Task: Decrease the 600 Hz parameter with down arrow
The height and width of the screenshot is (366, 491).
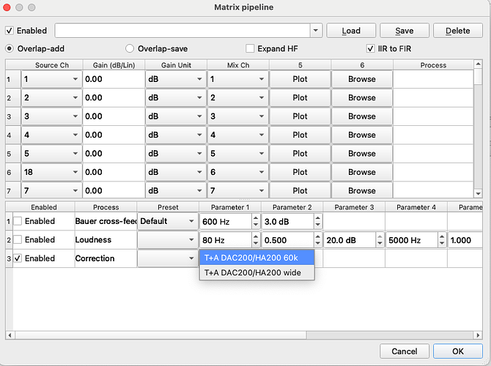Action: click(256, 225)
